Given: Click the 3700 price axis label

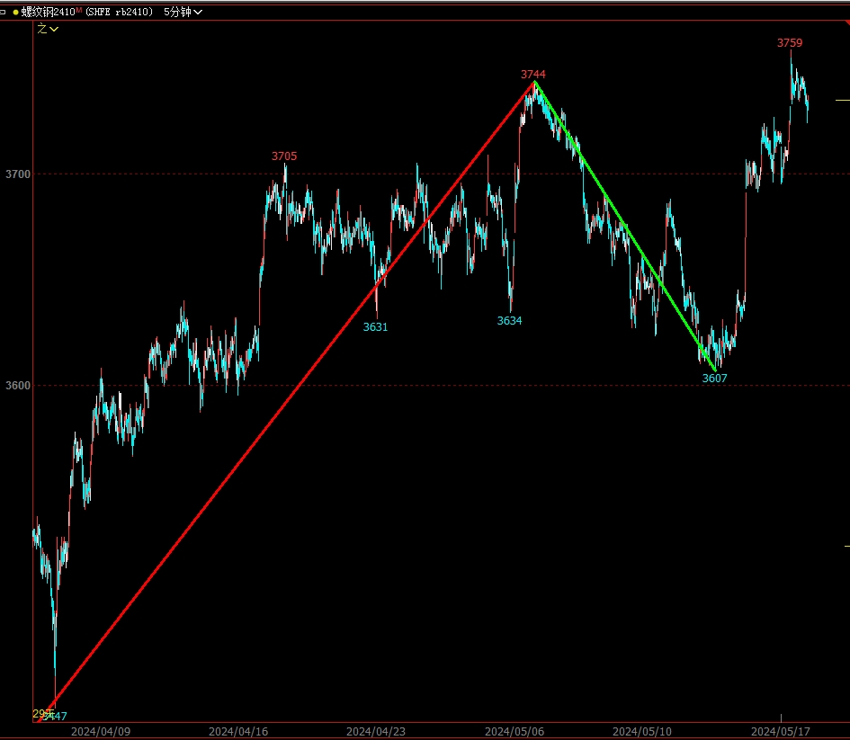Looking at the screenshot, I should (x=17, y=174).
